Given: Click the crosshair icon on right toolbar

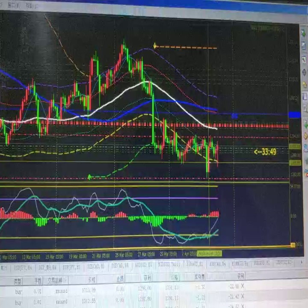Looking at the screenshot, I should (x=304, y=72).
